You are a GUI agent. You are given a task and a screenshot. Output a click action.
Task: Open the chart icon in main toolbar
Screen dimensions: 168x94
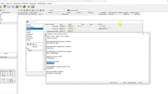click(21, 7)
